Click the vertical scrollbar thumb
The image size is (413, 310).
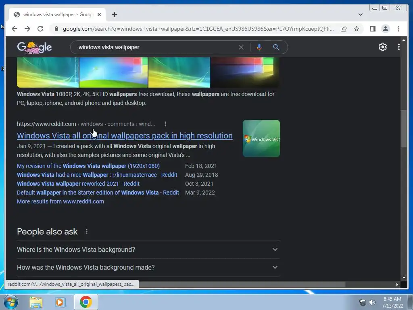[x=404, y=129]
